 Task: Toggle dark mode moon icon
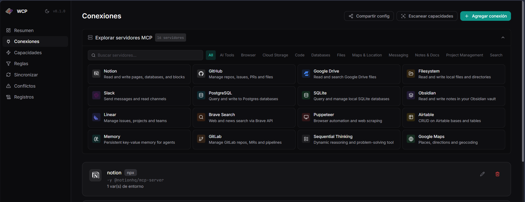(x=47, y=11)
